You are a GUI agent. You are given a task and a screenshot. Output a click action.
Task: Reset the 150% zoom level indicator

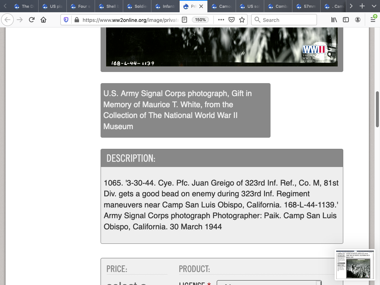[x=200, y=20]
